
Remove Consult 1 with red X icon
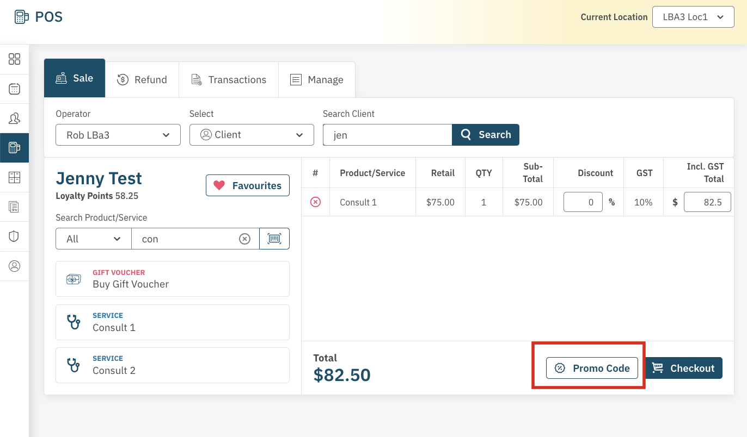(315, 202)
